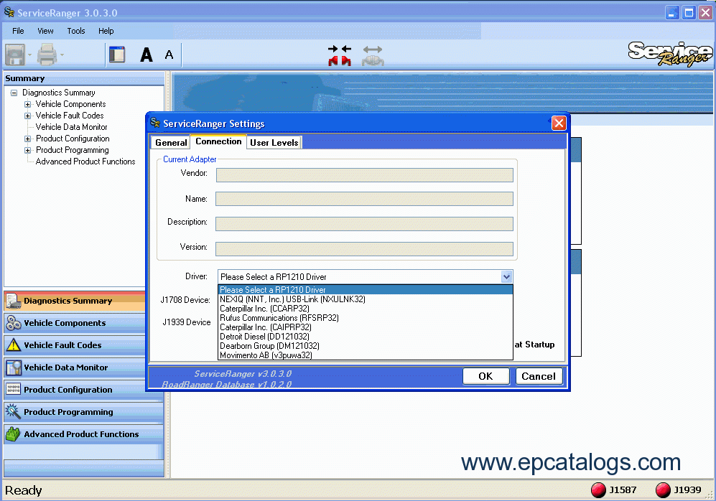
Task: Choose Caterpillar Inc. (CCARP32) driver
Action: point(366,309)
